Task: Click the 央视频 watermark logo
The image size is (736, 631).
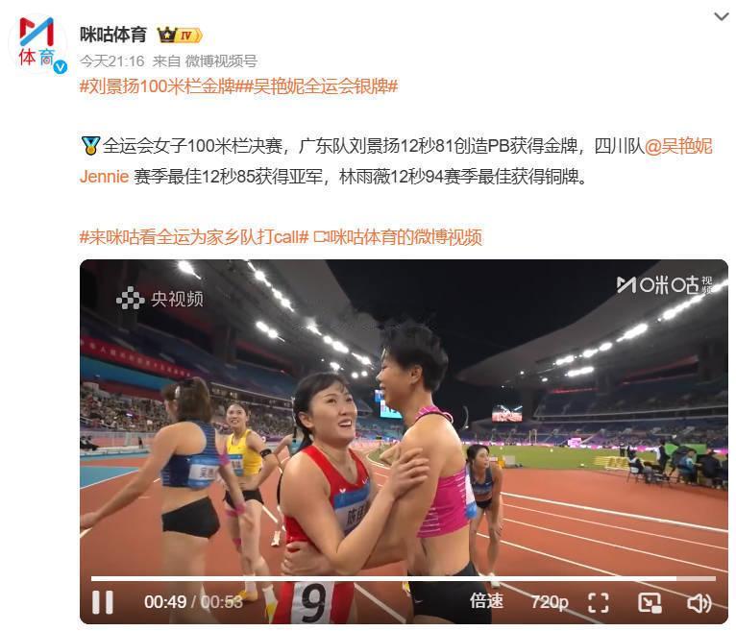Action: [159, 299]
